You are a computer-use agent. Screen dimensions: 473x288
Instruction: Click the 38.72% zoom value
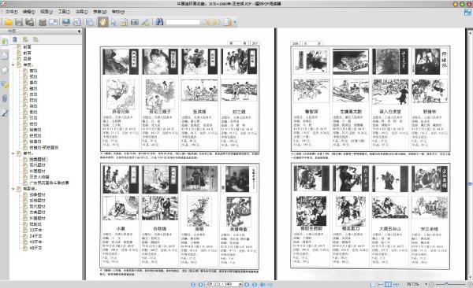[x=412, y=284]
